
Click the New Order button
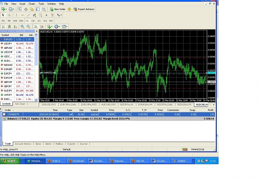[57, 9]
